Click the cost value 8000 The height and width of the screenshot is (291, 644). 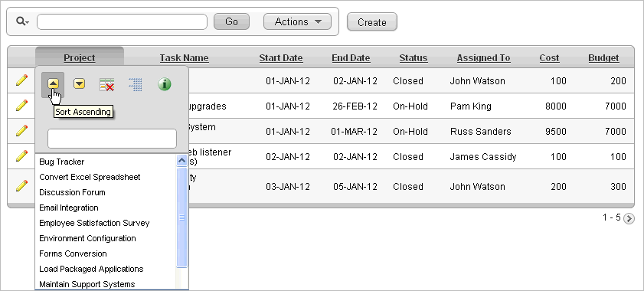pos(556,106)
